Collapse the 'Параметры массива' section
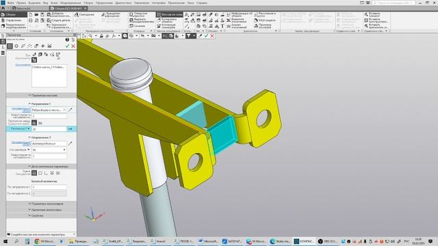438x246 pixels. click(x=41, y=96)
